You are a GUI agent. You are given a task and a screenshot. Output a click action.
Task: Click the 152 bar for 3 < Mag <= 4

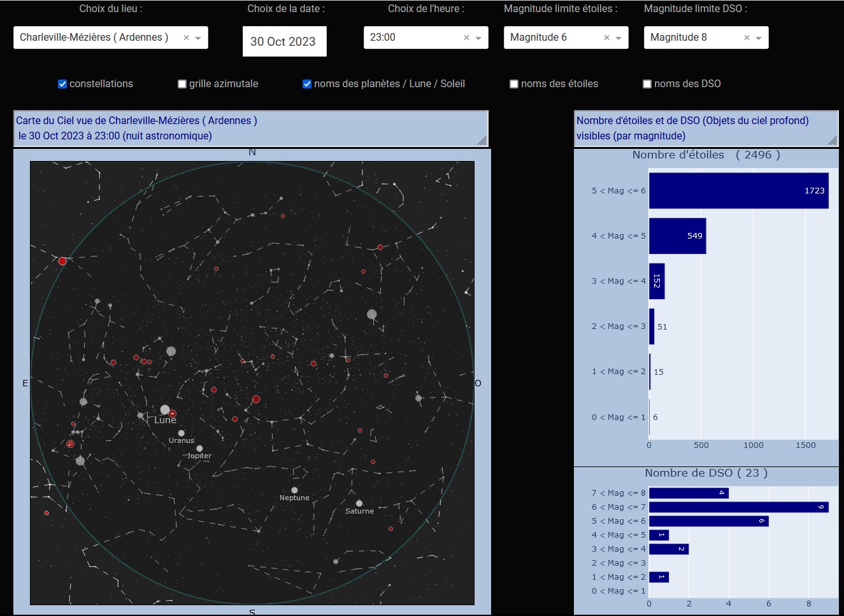tap(657, 281)
